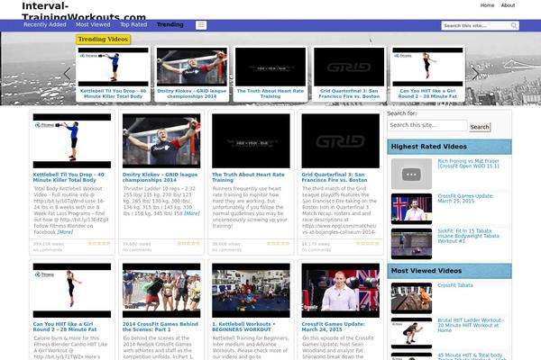Image resolution: width=541 pixels, height=360 pixels.
Task: Rate Grid Quarterfinal 3 video using stars
Action: [x=368, y=243]
